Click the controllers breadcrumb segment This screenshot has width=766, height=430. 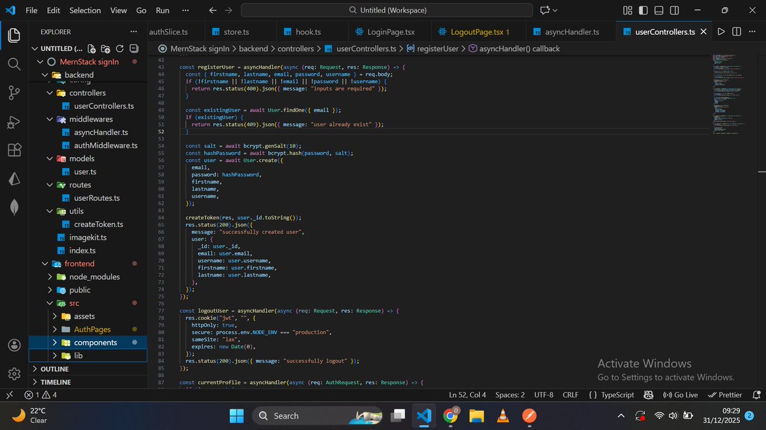click(x=296, y=48)
